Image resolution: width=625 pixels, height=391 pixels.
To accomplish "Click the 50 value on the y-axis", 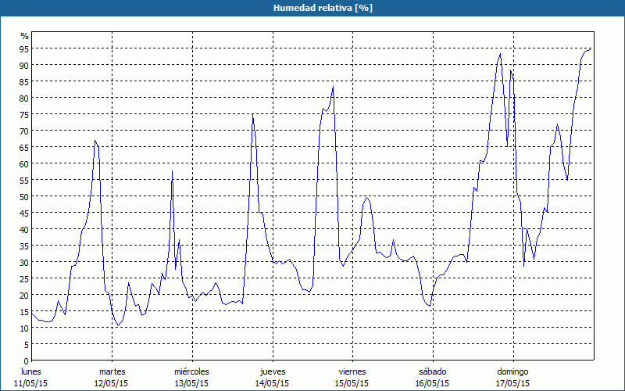I will [24, 196].
